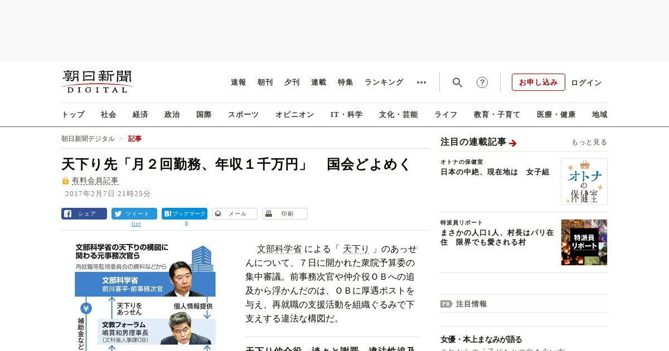Open the help question mark icon
The height and width of the screenshot is (351, 669).
[x=482, y=82]
